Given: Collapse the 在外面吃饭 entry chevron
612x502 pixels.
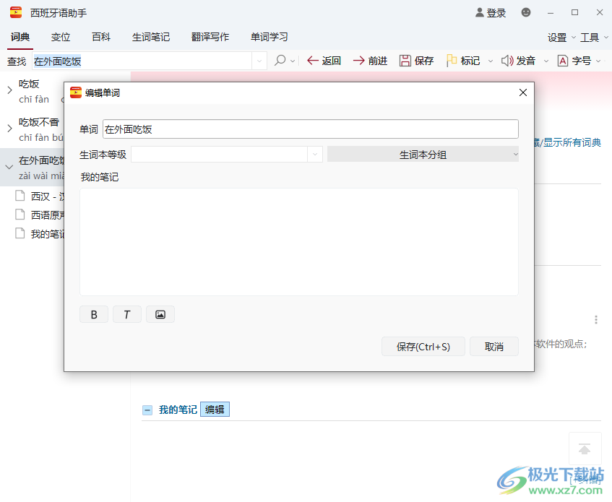Looking at the screenshot, I should (9, 167).
